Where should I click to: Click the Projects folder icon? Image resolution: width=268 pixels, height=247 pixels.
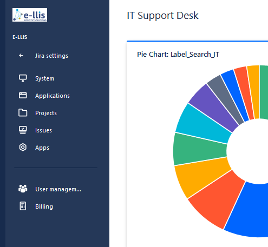coord(23,113)
